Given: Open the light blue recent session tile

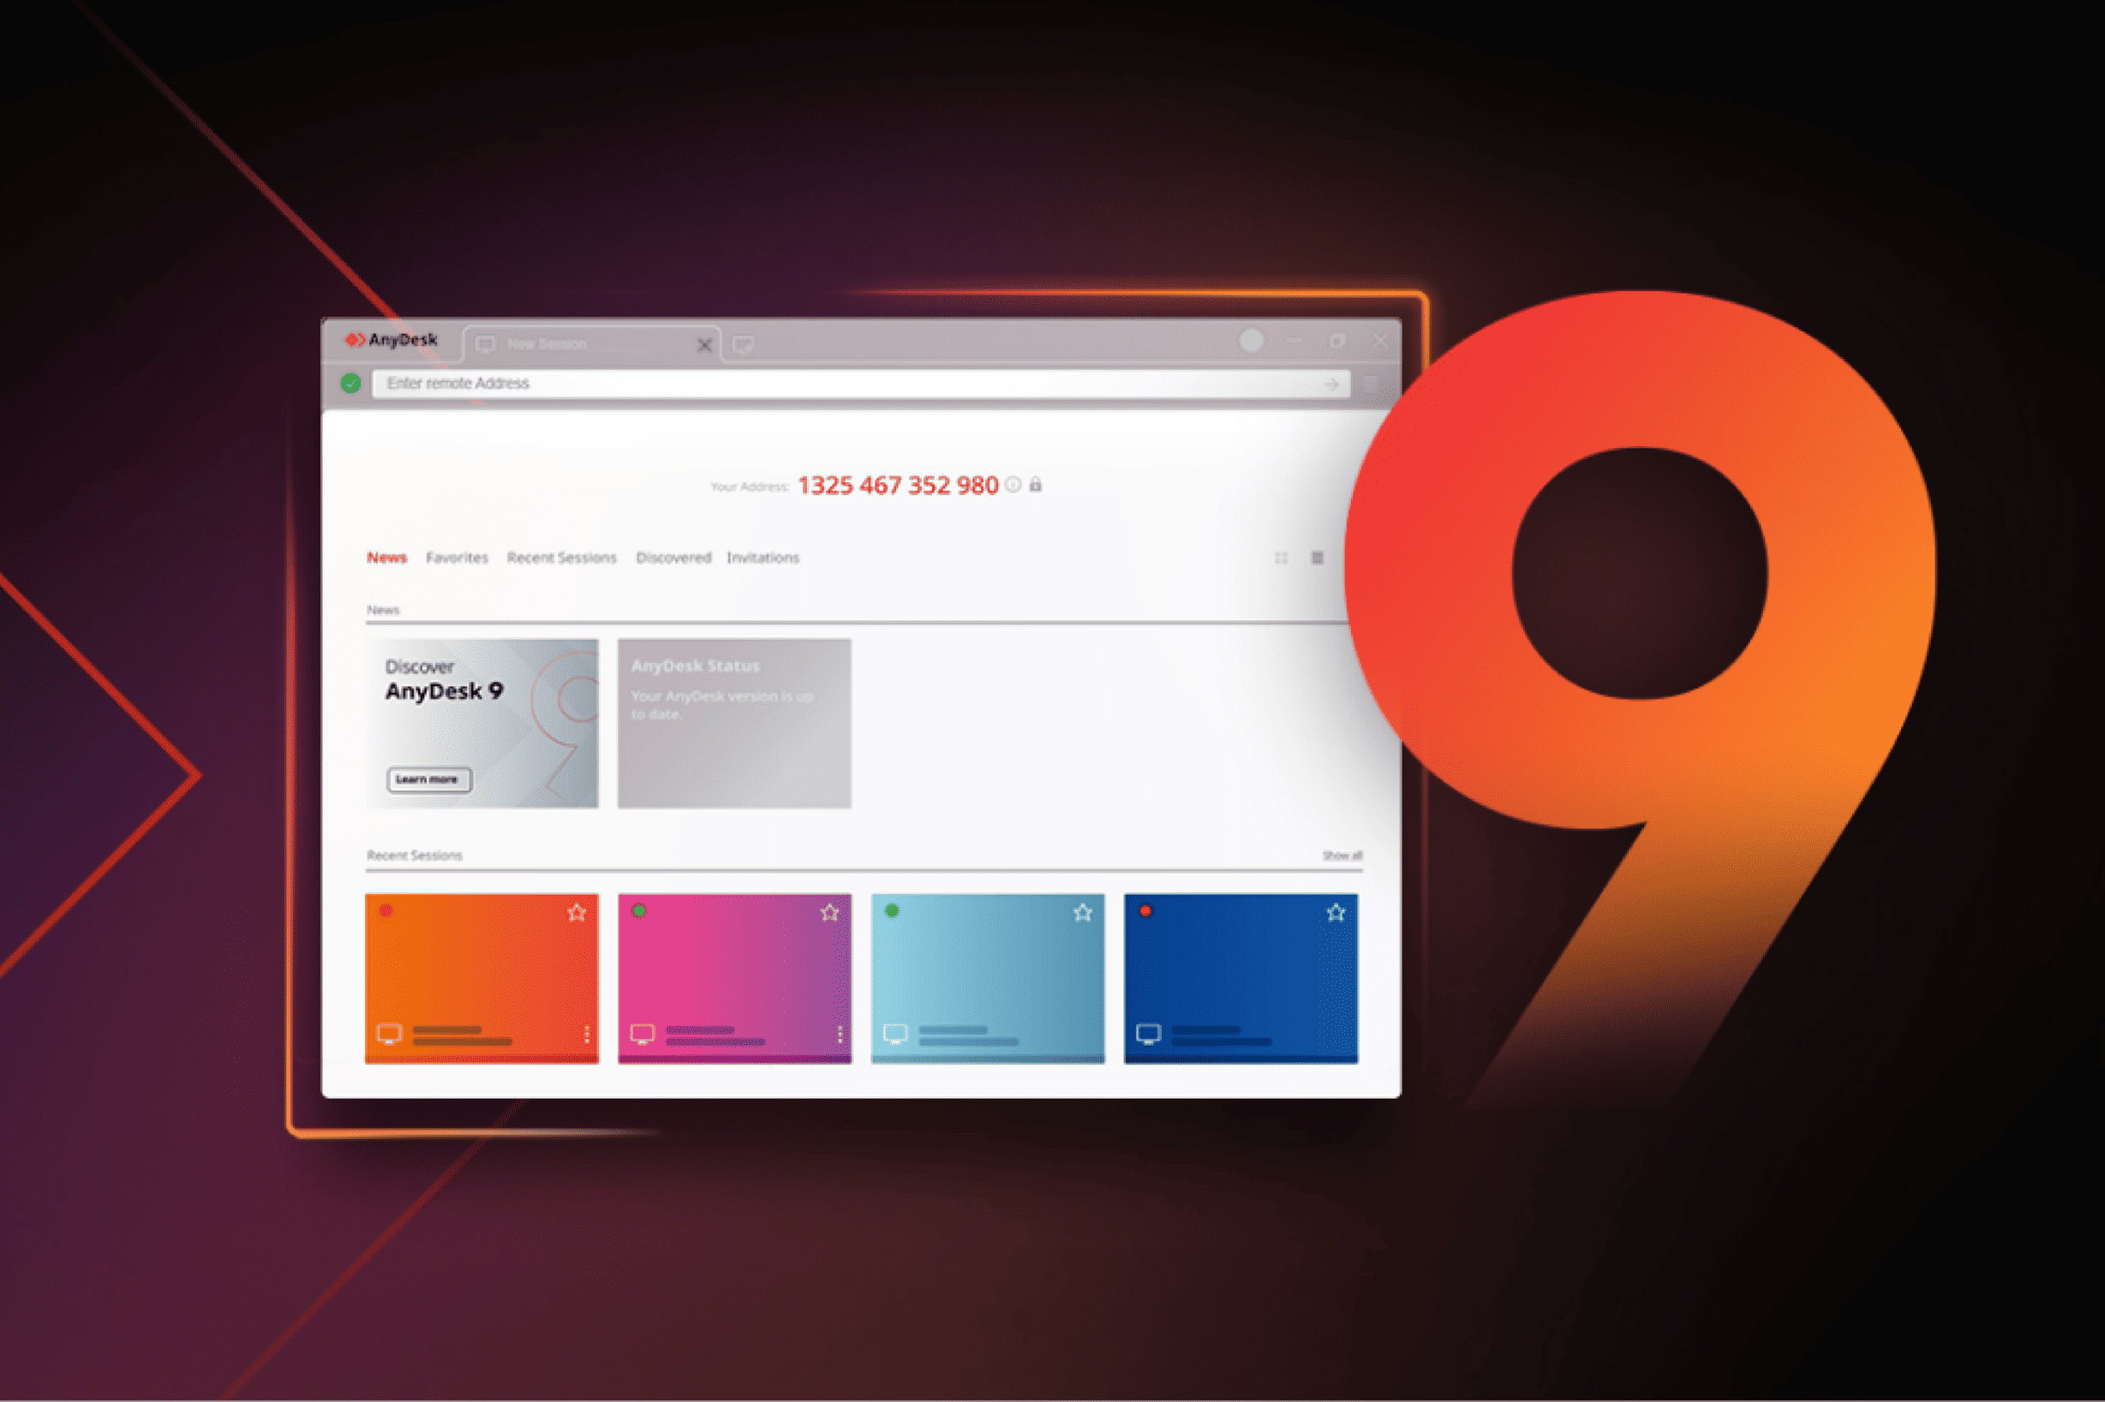Looking at the screenshot, I should [987, 978].
